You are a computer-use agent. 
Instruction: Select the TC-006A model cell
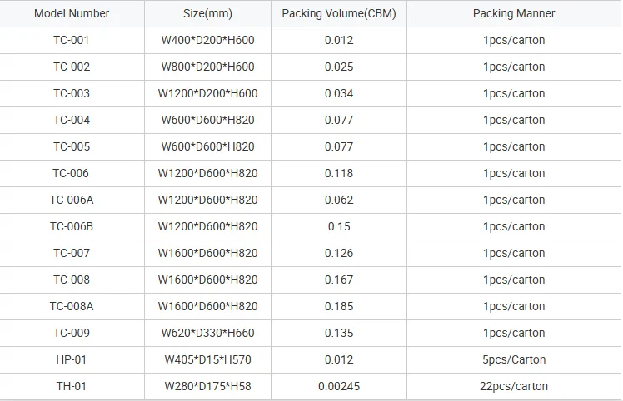72,200
